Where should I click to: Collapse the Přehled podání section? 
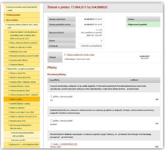pyautogui.click(x=4, y=15)
